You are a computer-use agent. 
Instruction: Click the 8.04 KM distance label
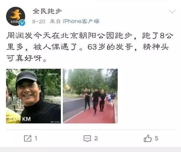(19, 119)
